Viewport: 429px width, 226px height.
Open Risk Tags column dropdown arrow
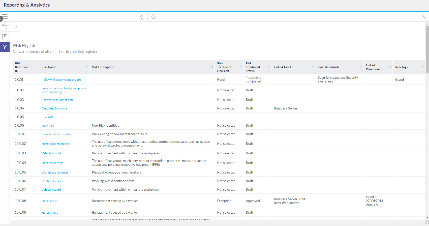423,67
